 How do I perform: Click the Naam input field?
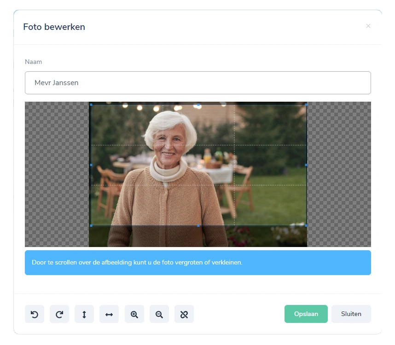(x=197, y=83)
